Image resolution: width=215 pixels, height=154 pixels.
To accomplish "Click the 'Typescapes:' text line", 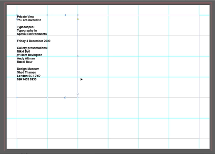I will (x=26, y=27).
